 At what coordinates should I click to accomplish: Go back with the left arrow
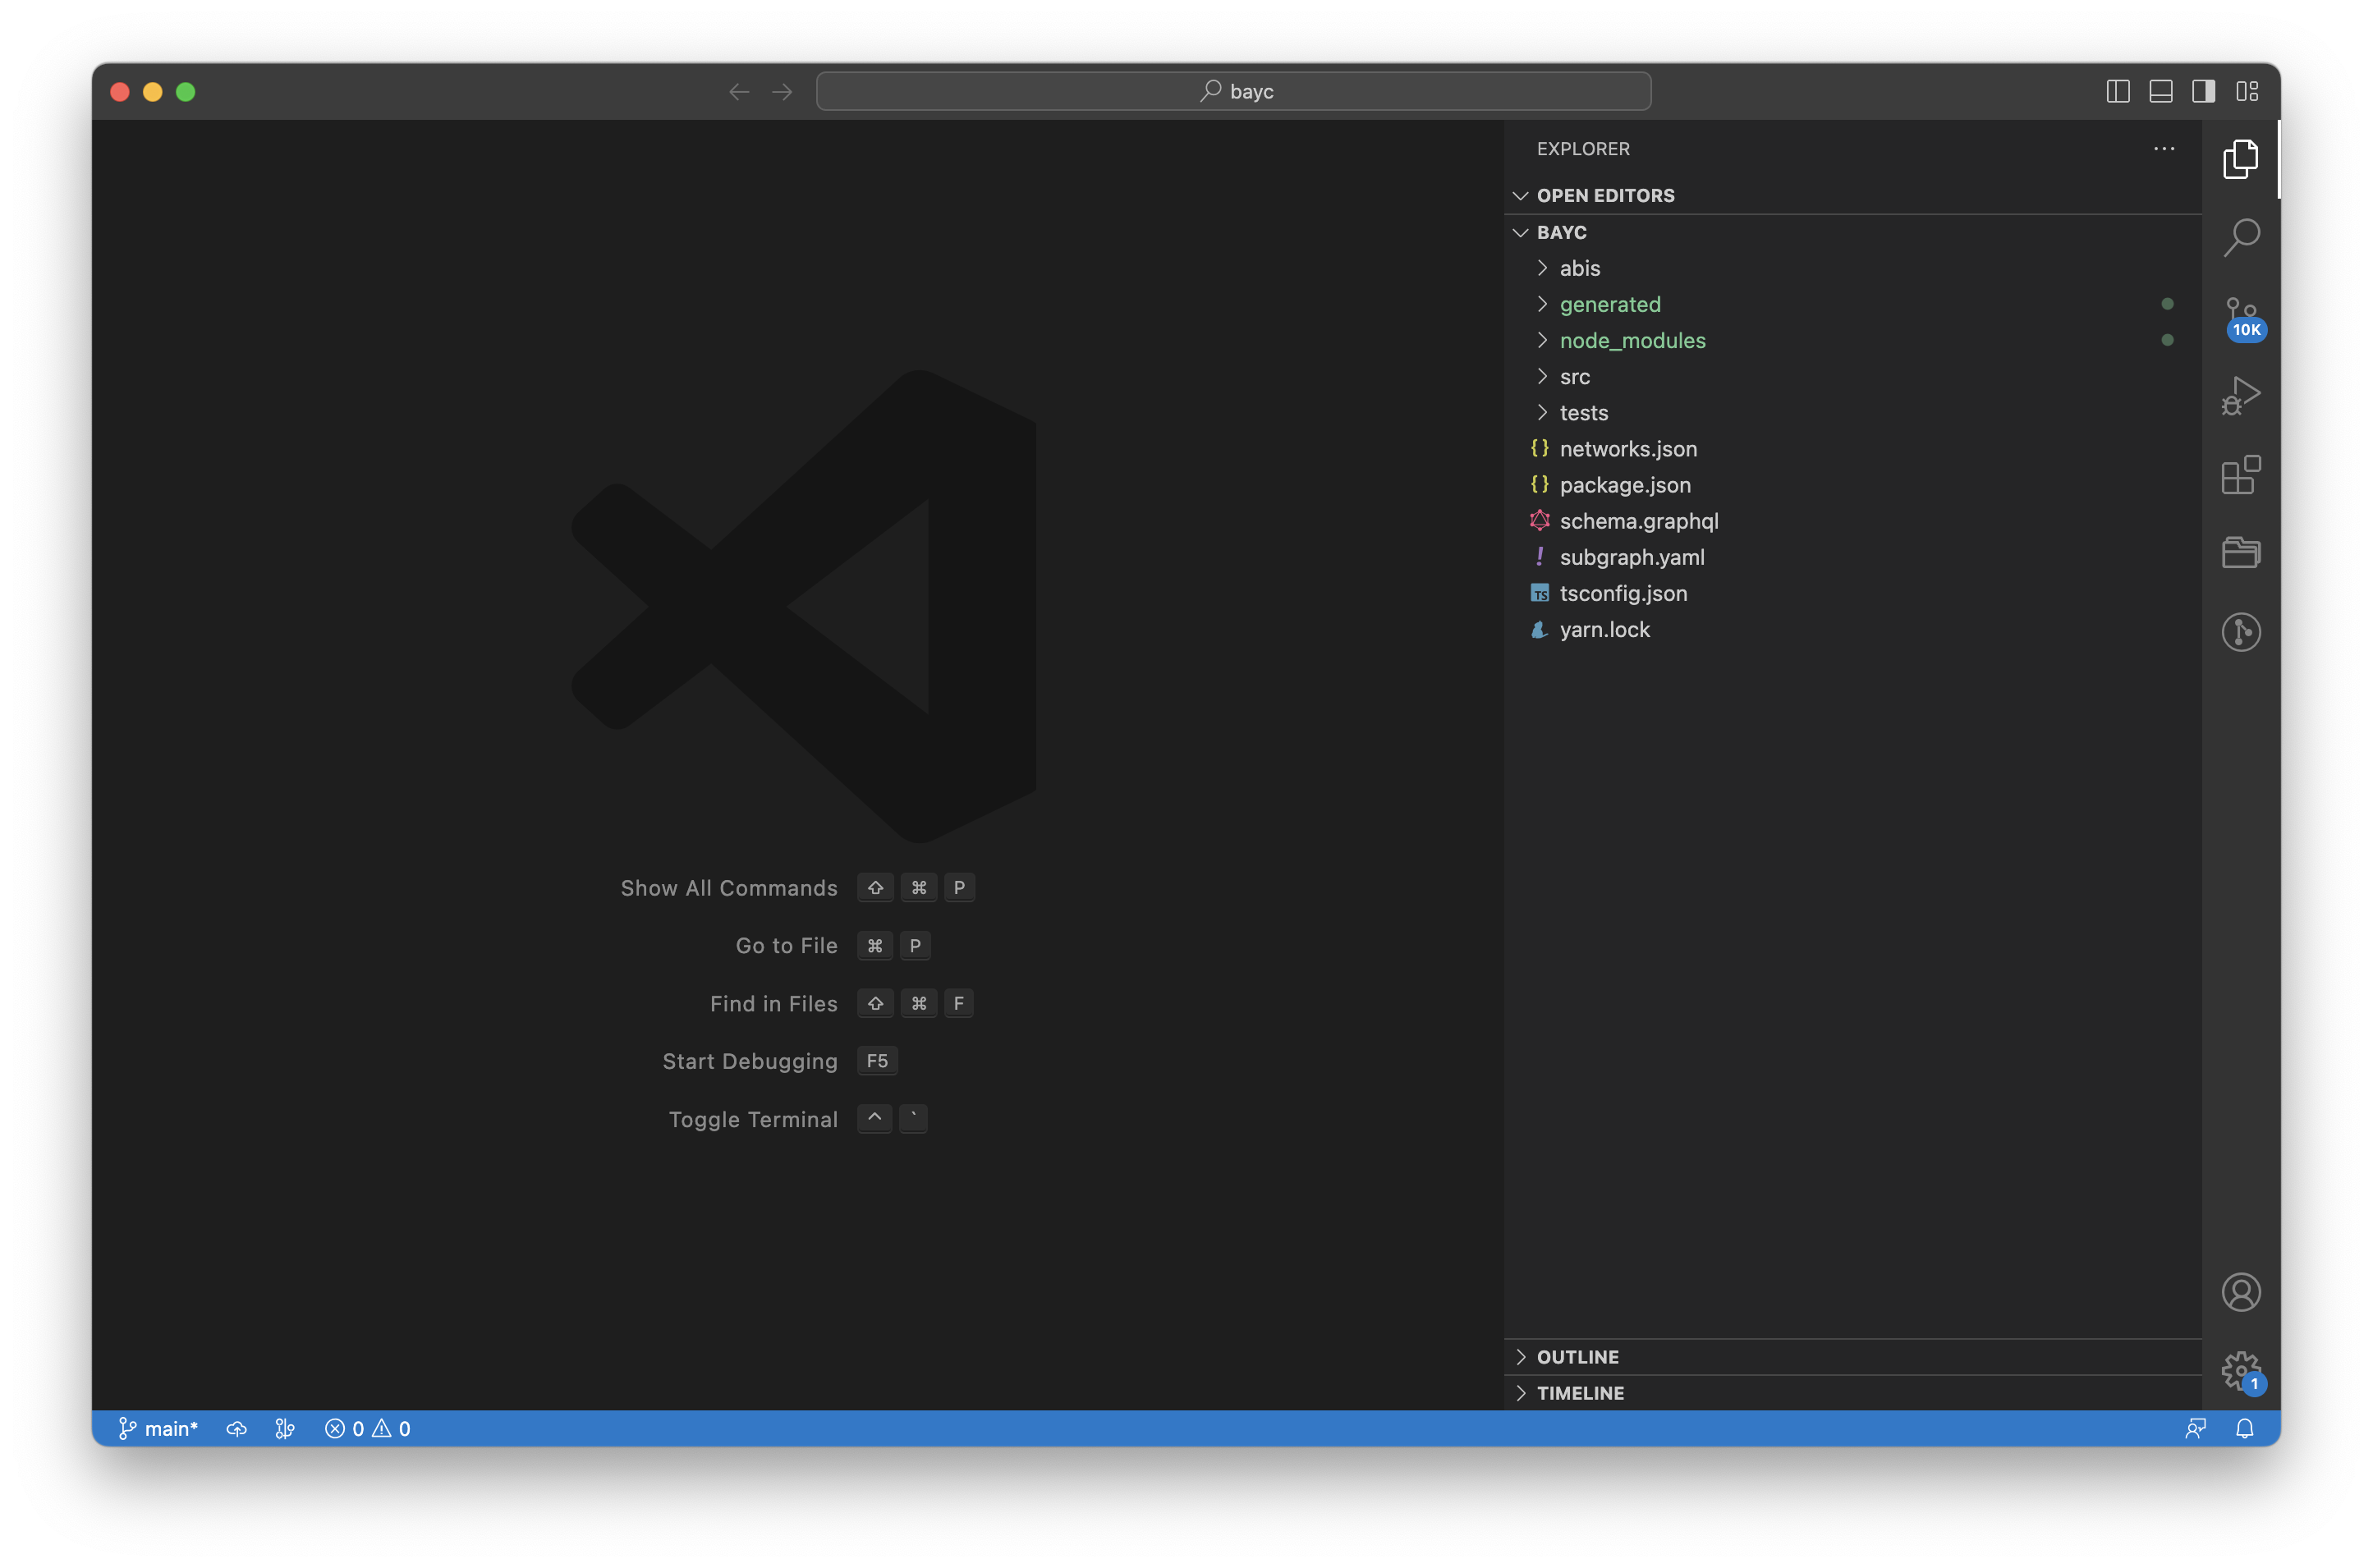tap(739, 92)
